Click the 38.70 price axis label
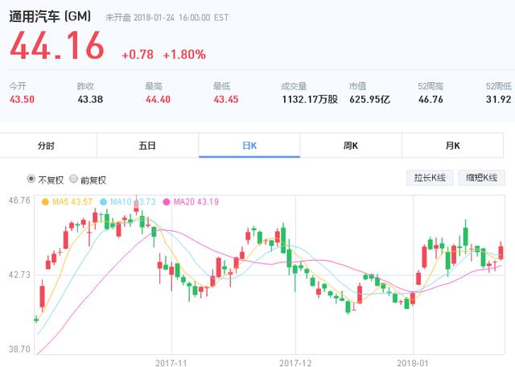This screenshot has width=515, height=367. 19,349
